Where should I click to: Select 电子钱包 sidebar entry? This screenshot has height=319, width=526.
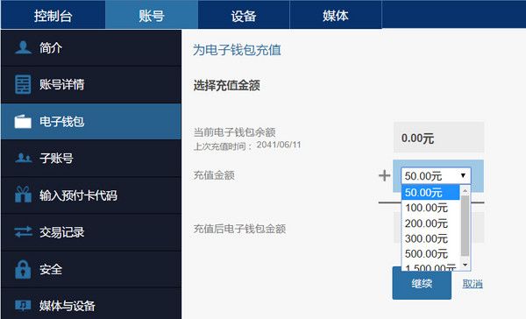click(91, 122)
